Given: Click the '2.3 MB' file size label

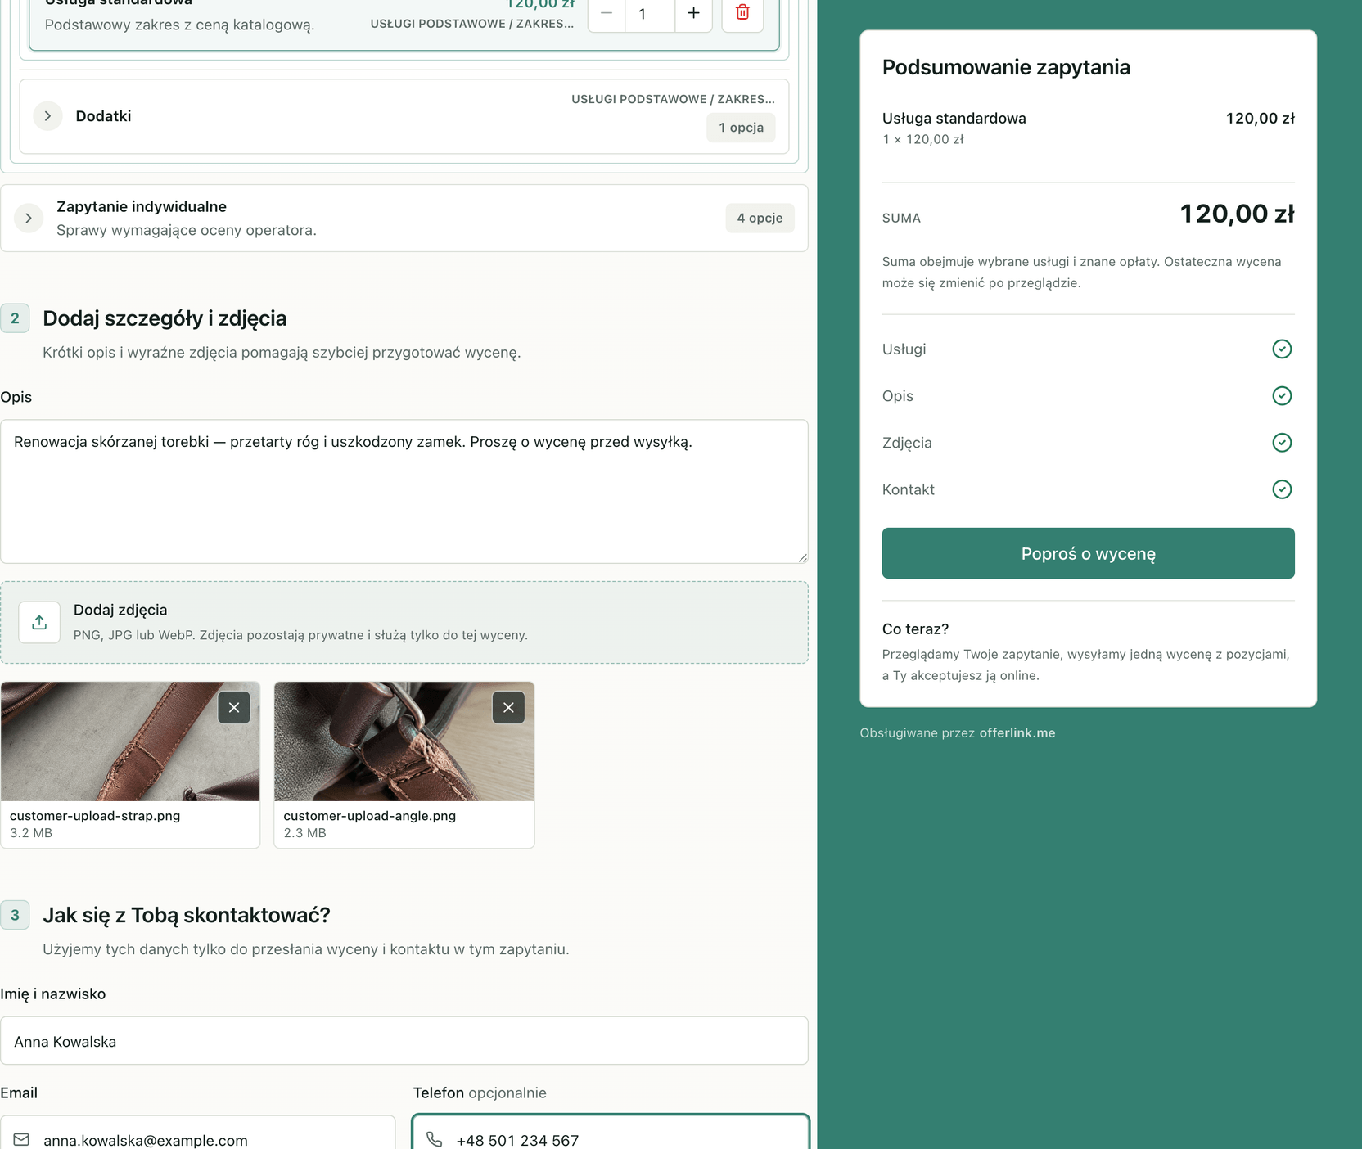Looking at the screenshot, I should 304,833.
